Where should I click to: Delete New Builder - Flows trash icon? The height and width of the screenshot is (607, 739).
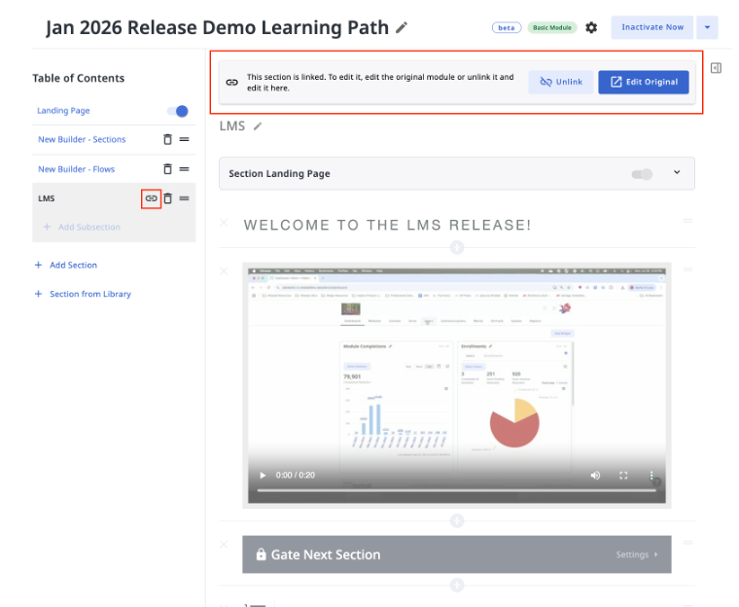tap(167, 169)
